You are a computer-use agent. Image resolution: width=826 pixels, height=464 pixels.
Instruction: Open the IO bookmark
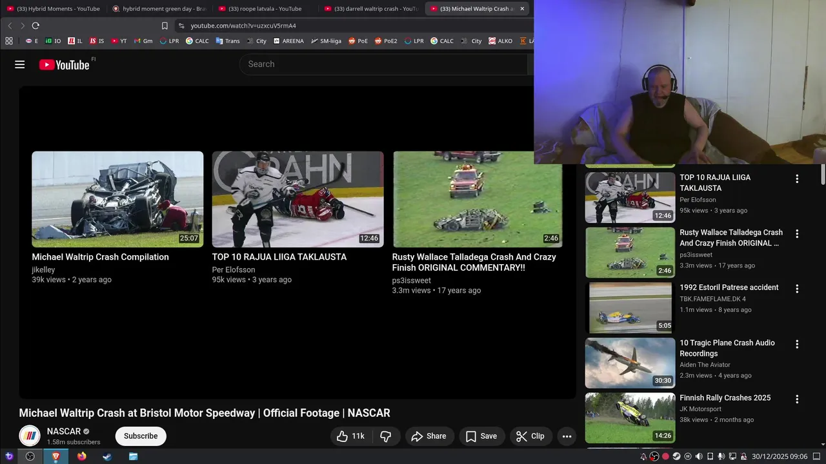[x=53, y=41]
